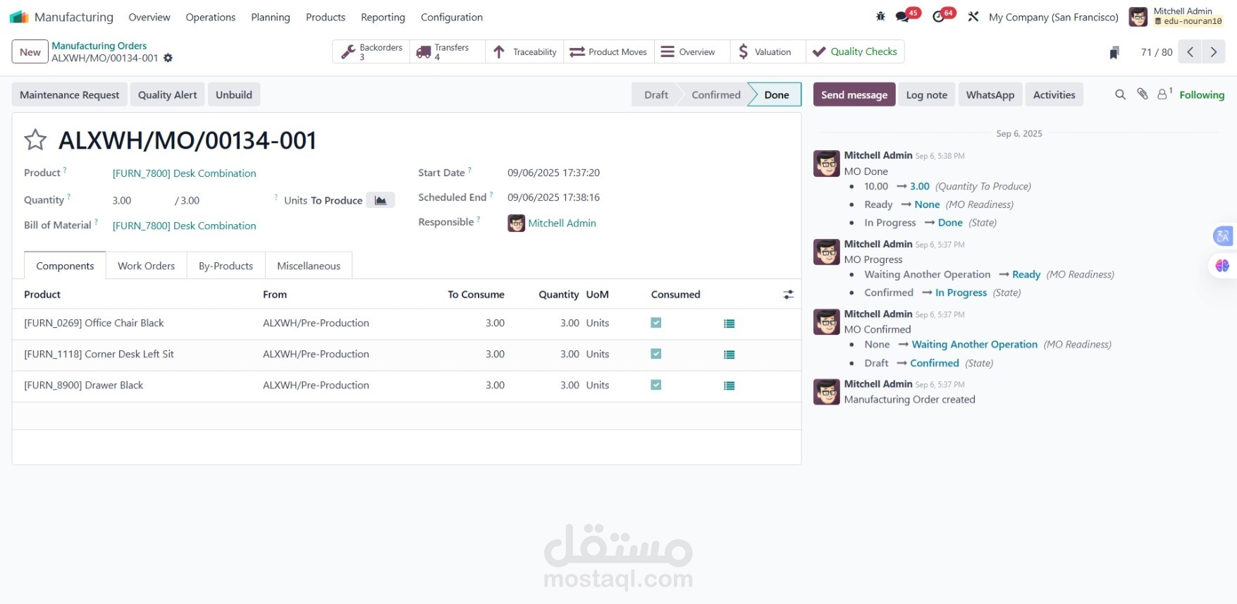Click Mitchell Admin avatar in MO Progress message
1237x604 pixels.
[x=827, y=252]
